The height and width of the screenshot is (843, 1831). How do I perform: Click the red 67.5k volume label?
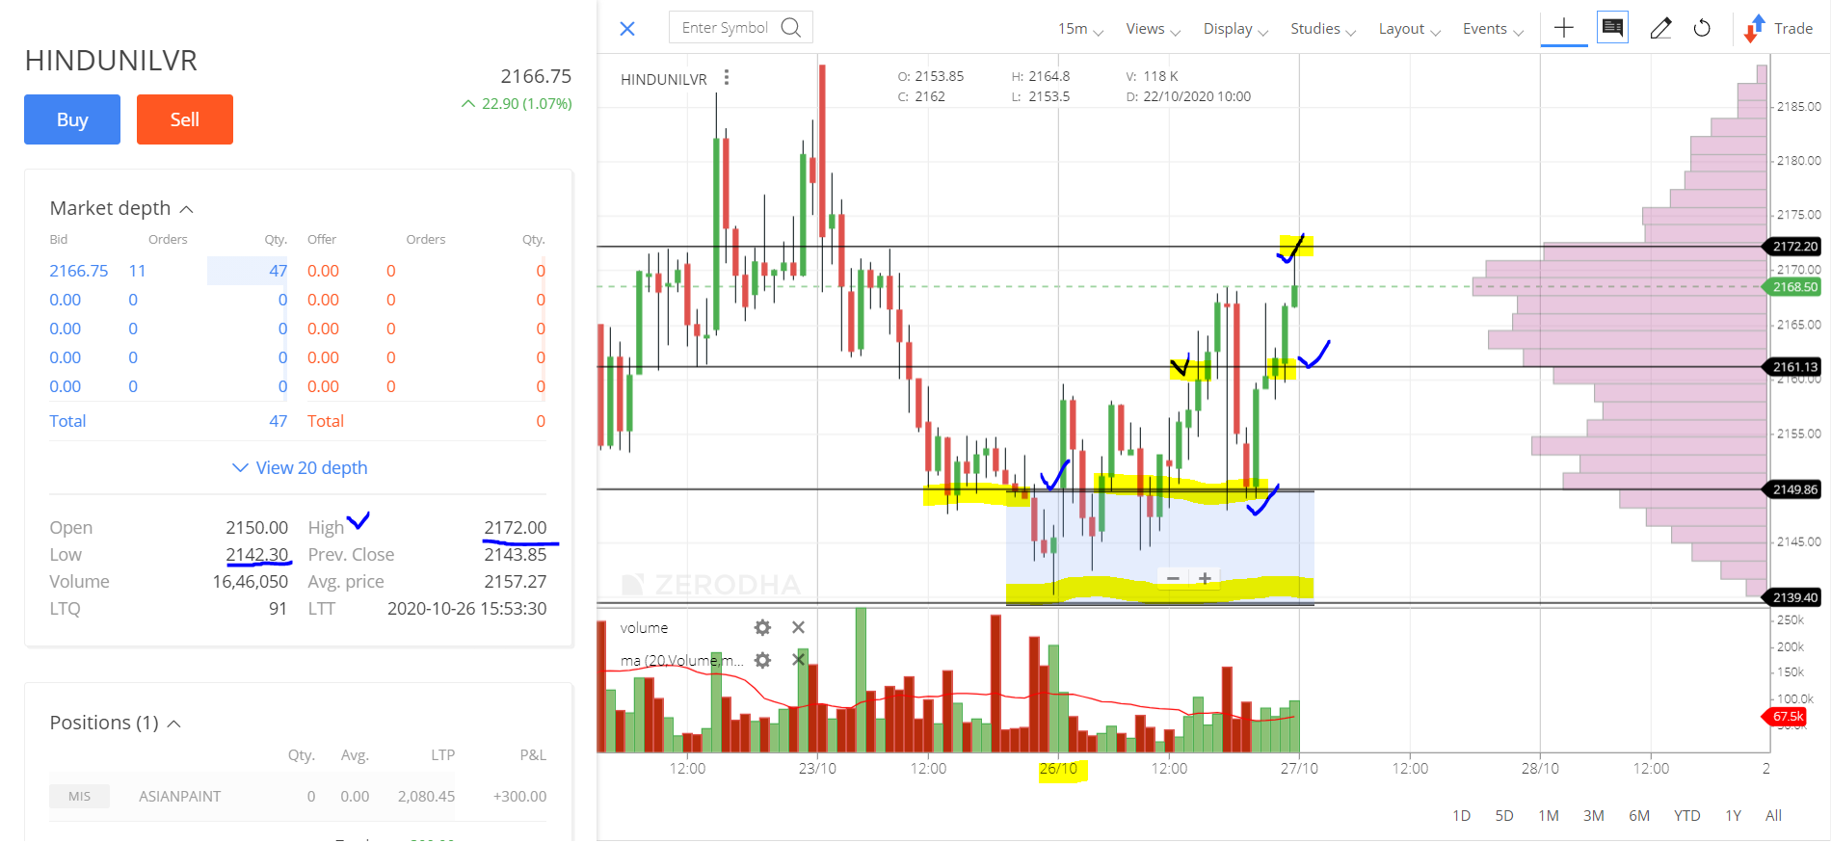(x=1786, y=716)
